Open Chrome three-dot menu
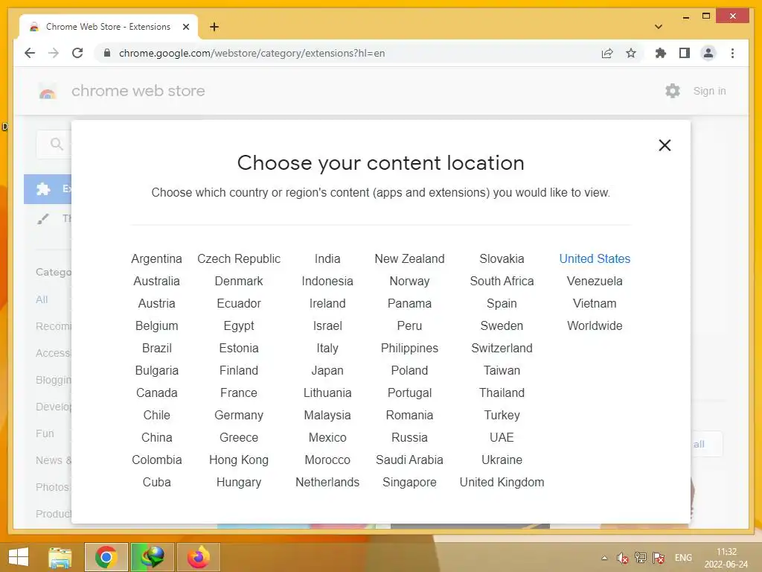Image resolution: width=762 pixels, height=572 pixels. [732, 53]
